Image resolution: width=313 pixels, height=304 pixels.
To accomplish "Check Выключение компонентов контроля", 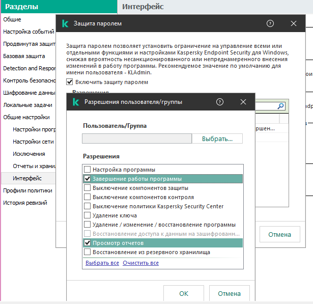I will (x=87, y=197).
